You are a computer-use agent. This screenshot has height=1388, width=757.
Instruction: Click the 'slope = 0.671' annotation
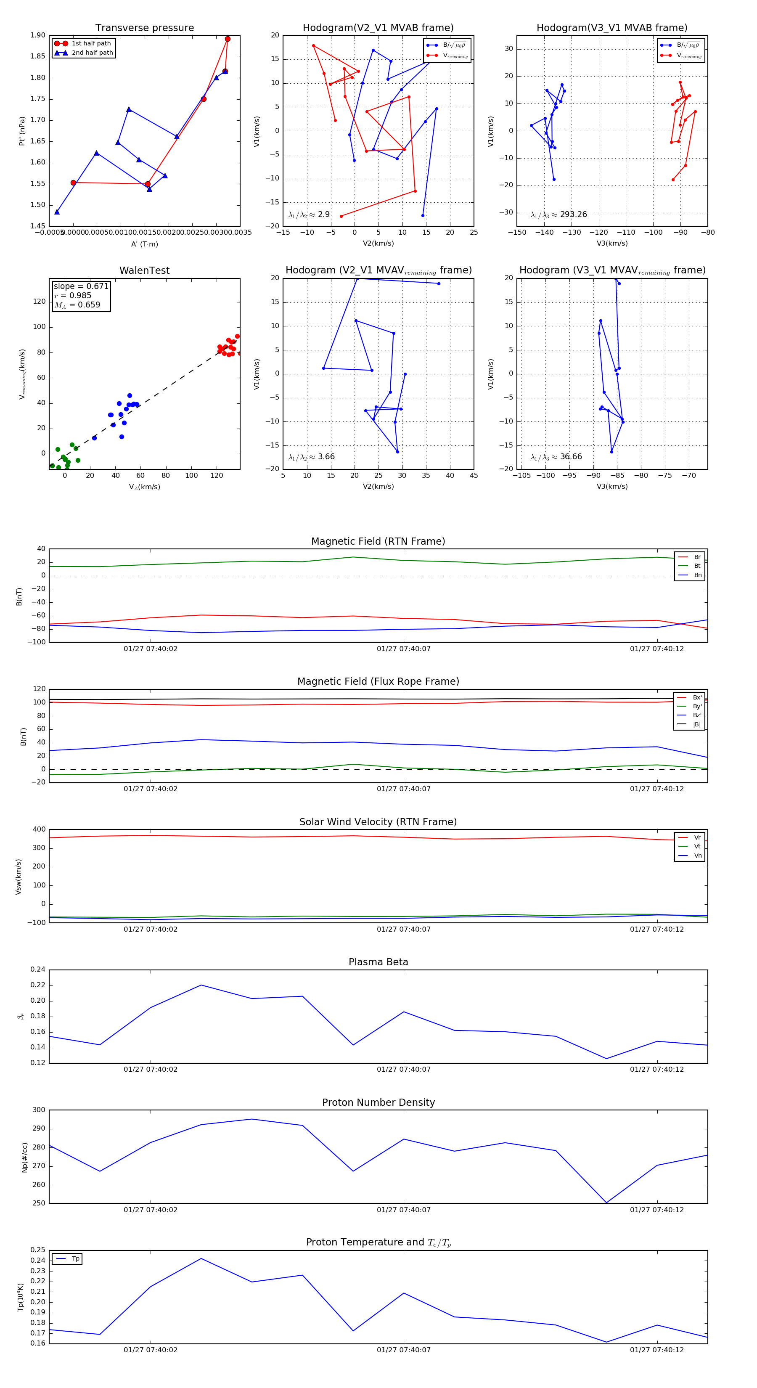(81, 286)
